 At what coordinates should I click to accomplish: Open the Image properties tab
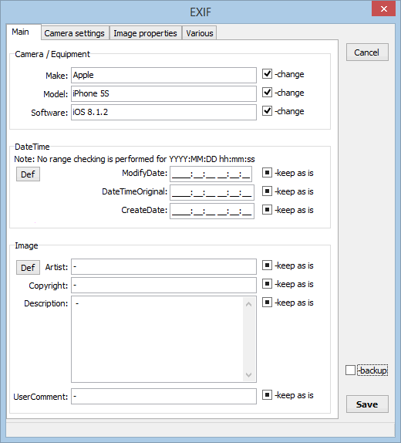click(145, 33)
